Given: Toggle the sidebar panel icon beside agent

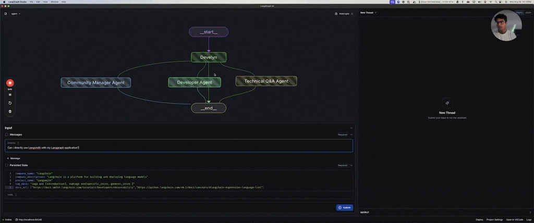Looking at the screenshot, I should [5, 14].
